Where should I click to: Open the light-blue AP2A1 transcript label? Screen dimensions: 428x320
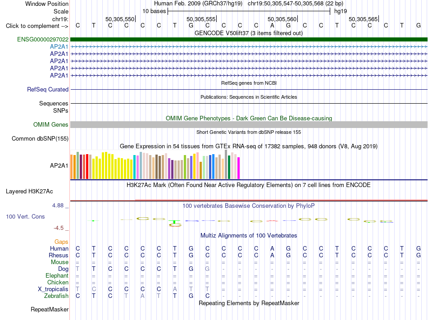[x=59, y=47]
